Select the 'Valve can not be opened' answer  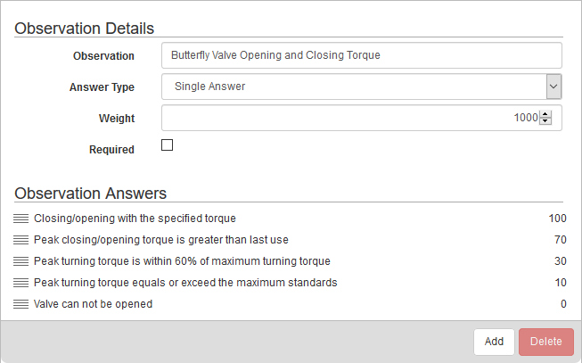coord(93,304)
